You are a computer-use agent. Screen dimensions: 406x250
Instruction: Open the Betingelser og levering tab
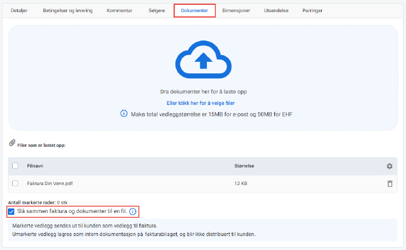point(68,11)
